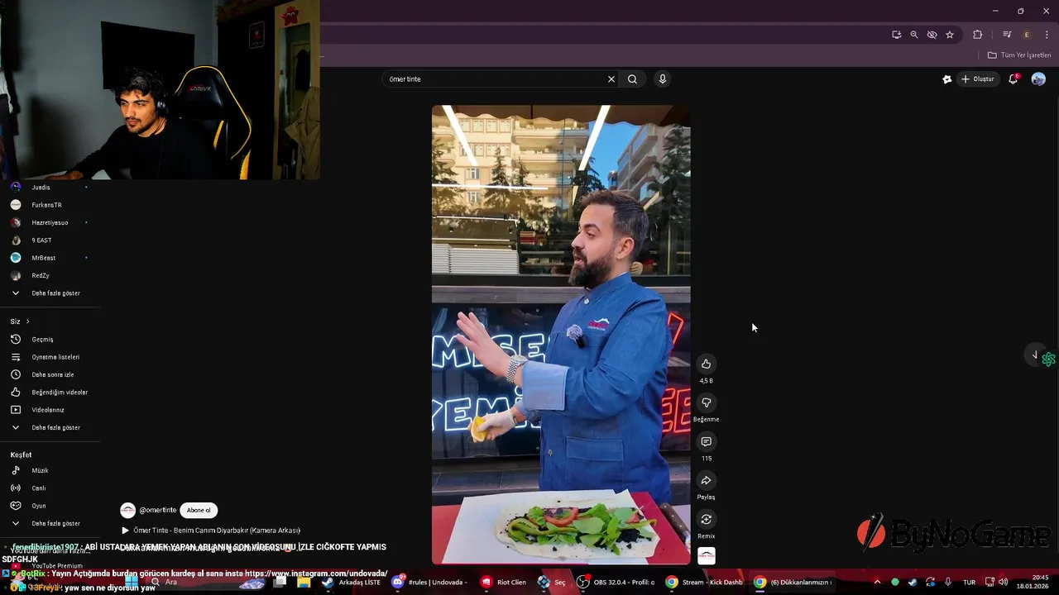
Task: Open the @omertinte channel link
Action: pos(157,510)
